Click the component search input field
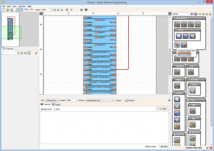Screen dimensions: 214x151 click(x=181, y=14)
